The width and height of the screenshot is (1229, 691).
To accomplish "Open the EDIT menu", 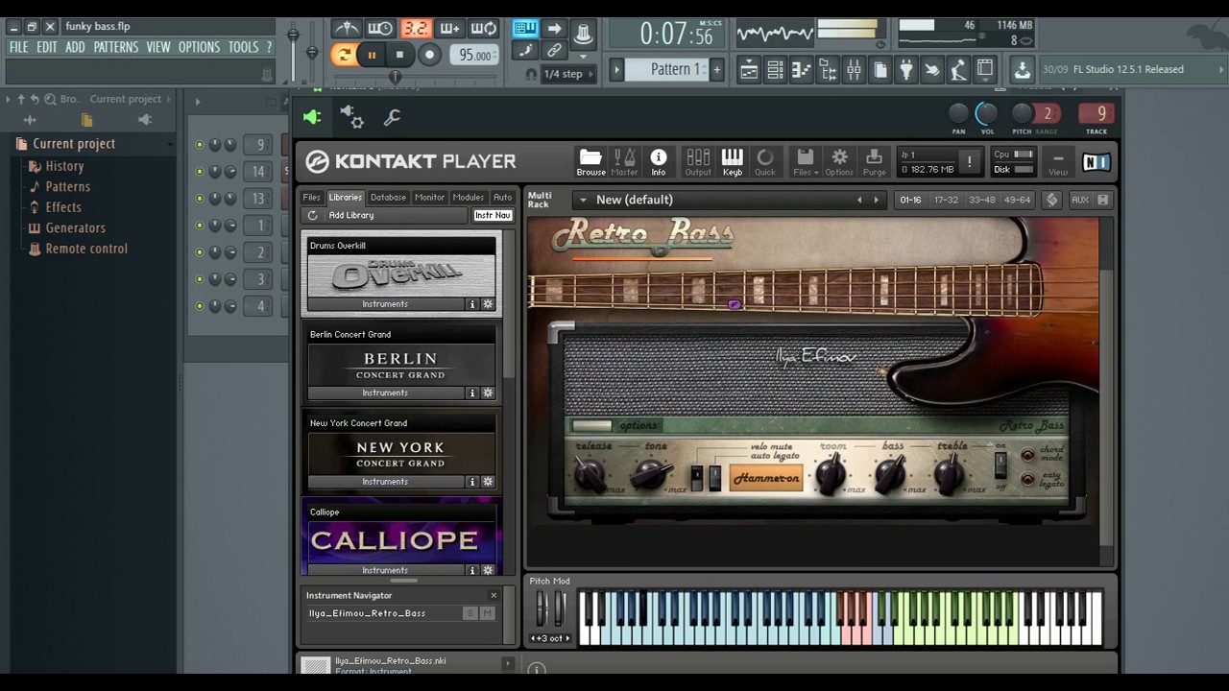I will click(47, 47).
